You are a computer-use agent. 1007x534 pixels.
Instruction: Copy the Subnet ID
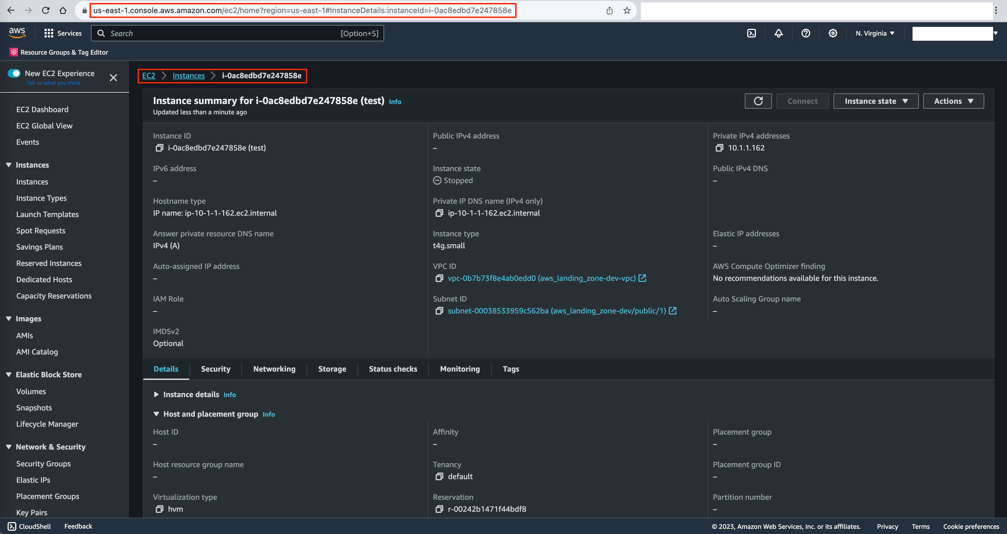(439, 311)
